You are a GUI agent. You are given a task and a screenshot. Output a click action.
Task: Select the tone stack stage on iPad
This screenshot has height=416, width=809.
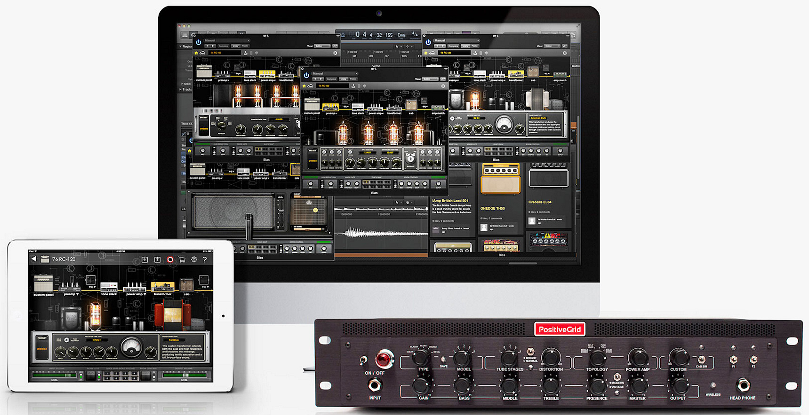pos(109,288)
